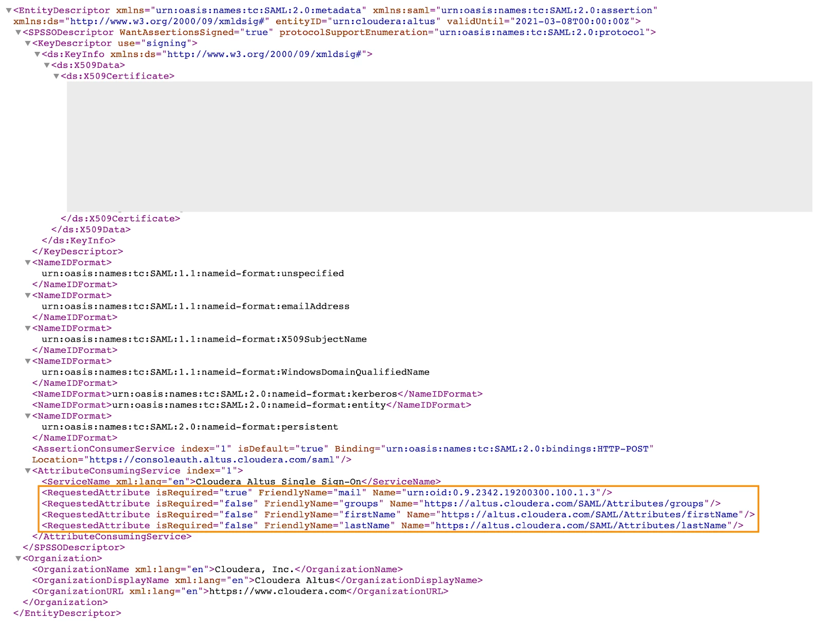This screenshot has width=823, height=624.
Task: Collapse the KeyDescriptor signing node
Action: (x=28, y=43)
